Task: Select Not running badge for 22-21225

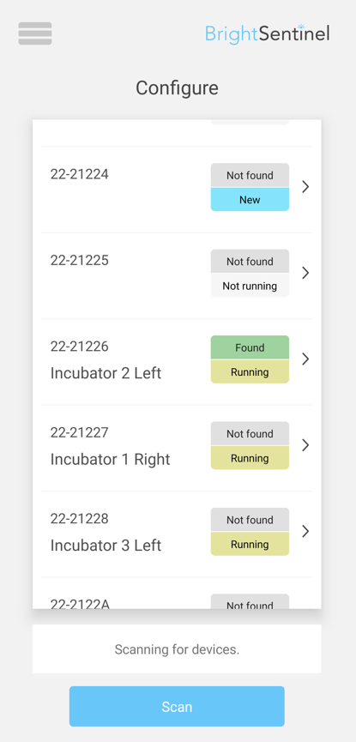Action: [x=250, y=286]
